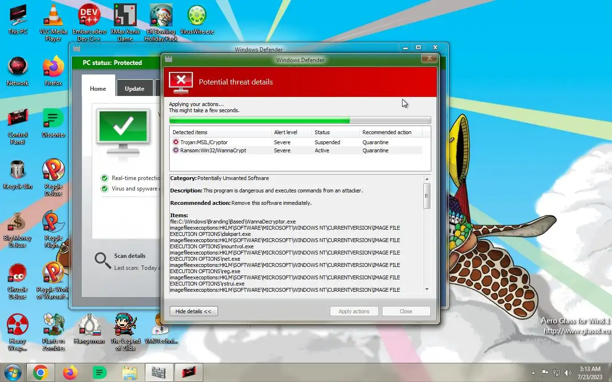This screenshot has width=612, height=382.
Task: Open Elf Bowling Holiday Pack shortcut
Action: pyautogui.click(x=161, y=22)
